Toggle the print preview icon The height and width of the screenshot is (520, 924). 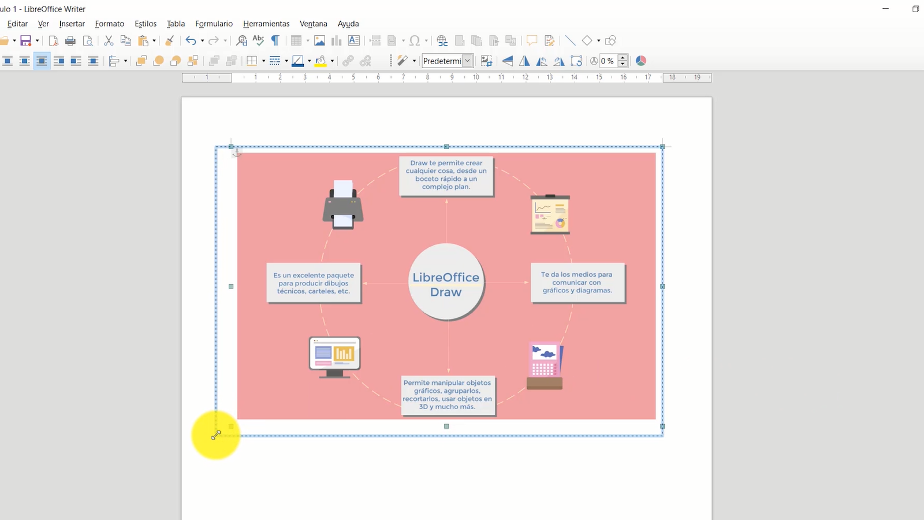[88, 40]
